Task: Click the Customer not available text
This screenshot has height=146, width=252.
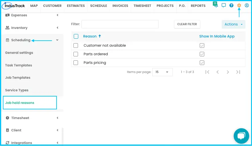Action: tap(105, 46)
